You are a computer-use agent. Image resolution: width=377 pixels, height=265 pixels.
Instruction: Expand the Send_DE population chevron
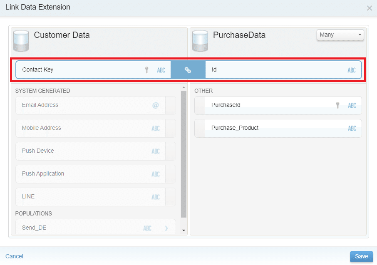(x=166, y=228)
